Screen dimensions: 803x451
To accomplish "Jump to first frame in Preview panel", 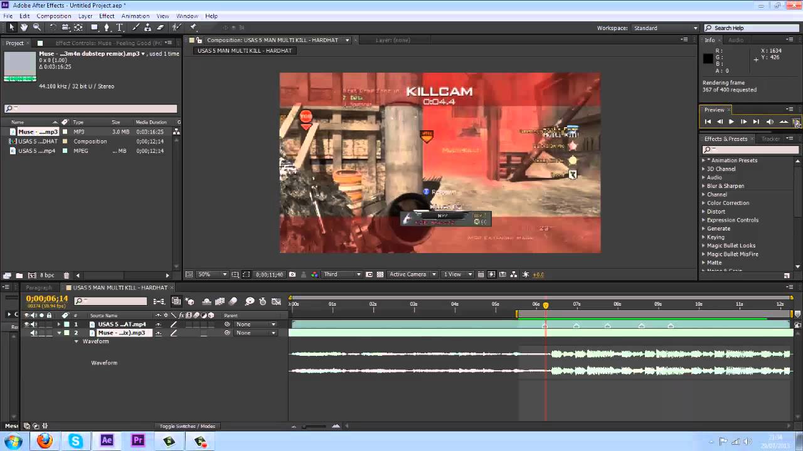I will tap(708, 122).
